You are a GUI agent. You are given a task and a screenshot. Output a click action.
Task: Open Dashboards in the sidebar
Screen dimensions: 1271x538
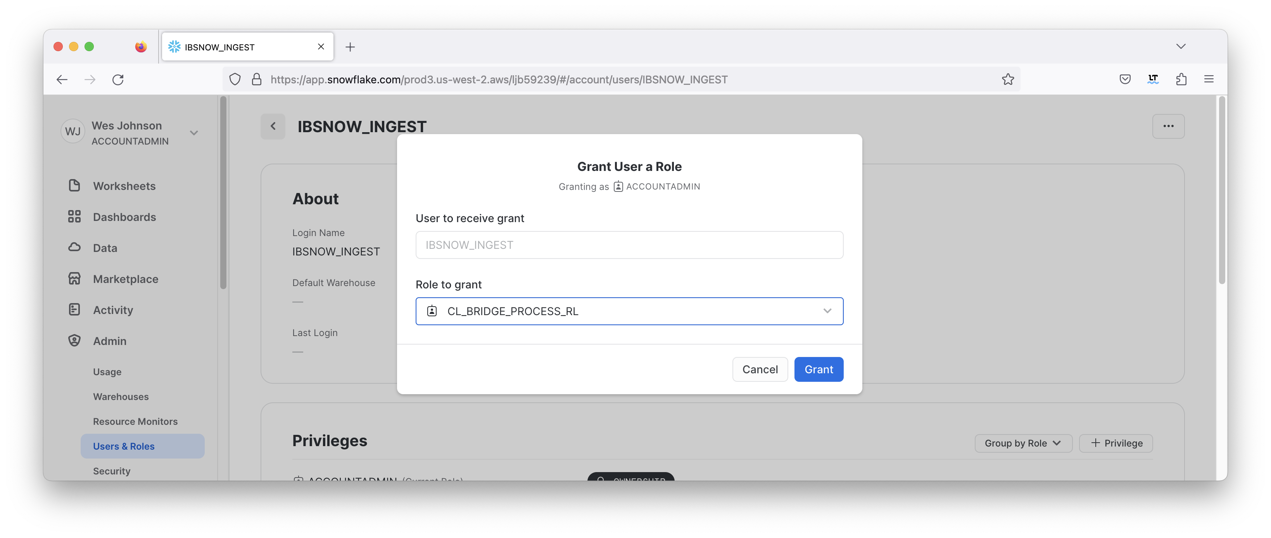coord(124,217)
